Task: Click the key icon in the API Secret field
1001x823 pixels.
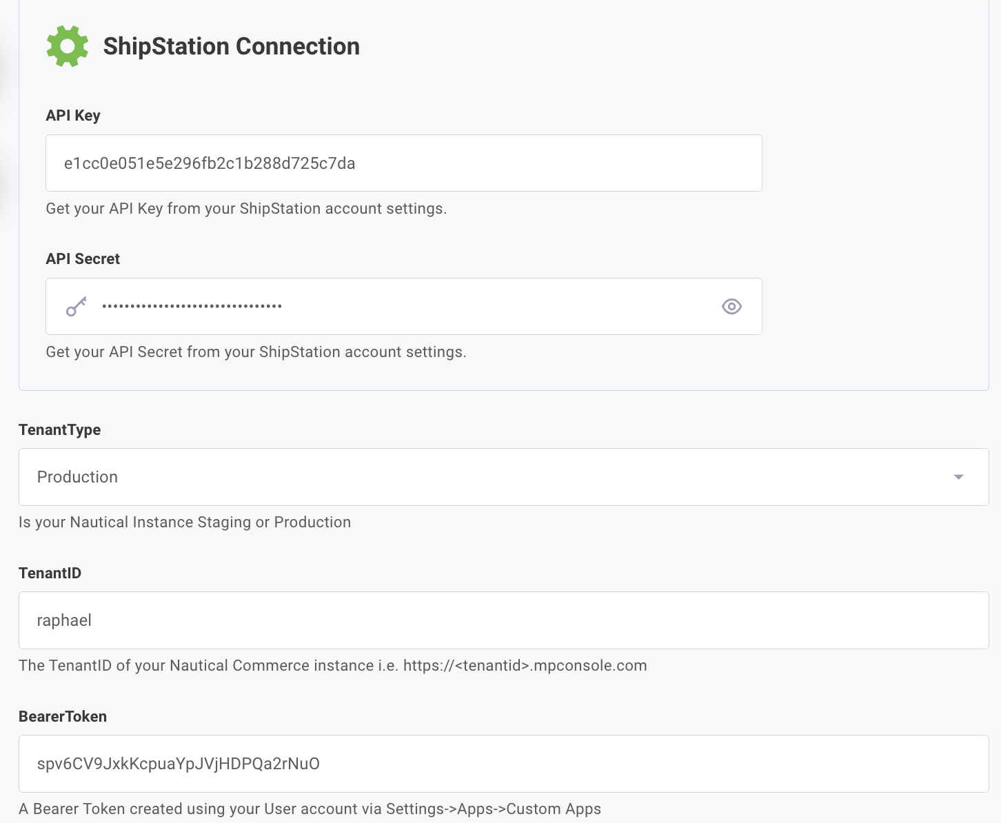Action: 76,307
